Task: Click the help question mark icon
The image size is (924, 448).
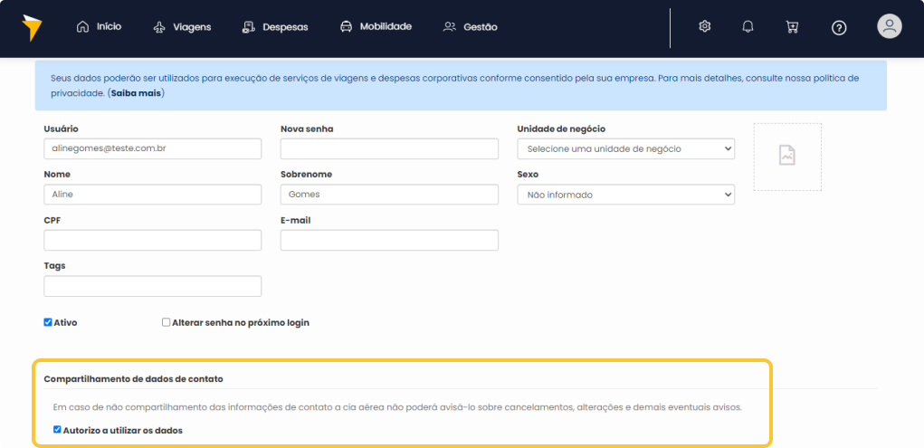Action: coord(839,27)
